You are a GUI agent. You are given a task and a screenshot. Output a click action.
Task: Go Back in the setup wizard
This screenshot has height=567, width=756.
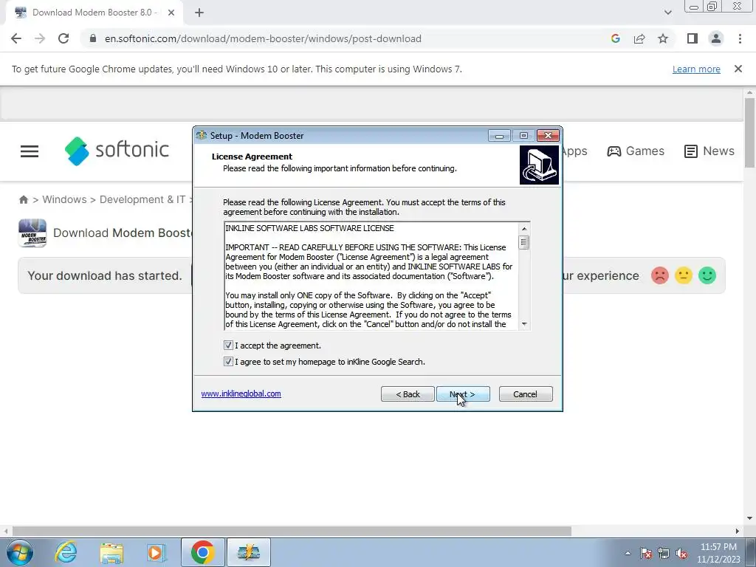(x=408, y=394)
